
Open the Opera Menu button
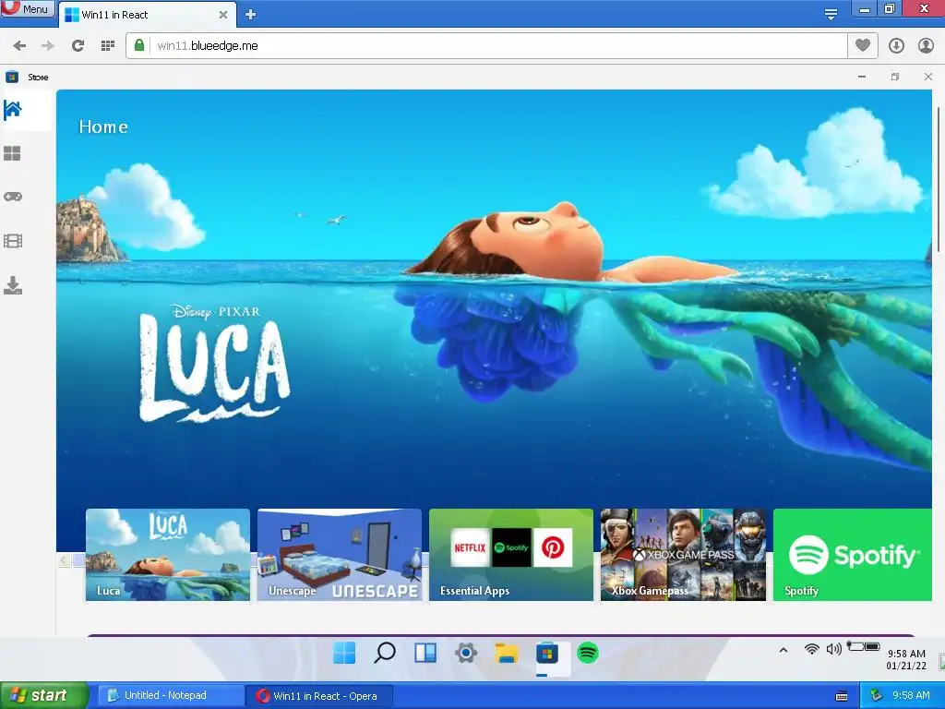(x=27, y=8)
